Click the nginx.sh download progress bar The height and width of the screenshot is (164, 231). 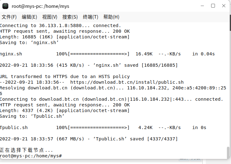tap(98, 54)
